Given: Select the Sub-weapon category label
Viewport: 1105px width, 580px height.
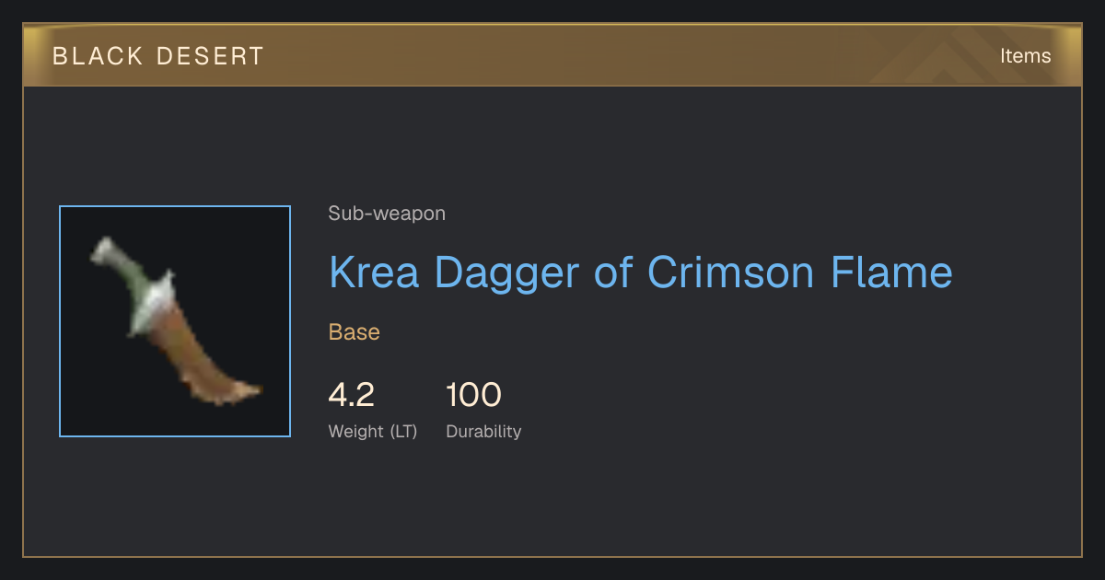Looking at the screenshot, I should coord(387,214).
